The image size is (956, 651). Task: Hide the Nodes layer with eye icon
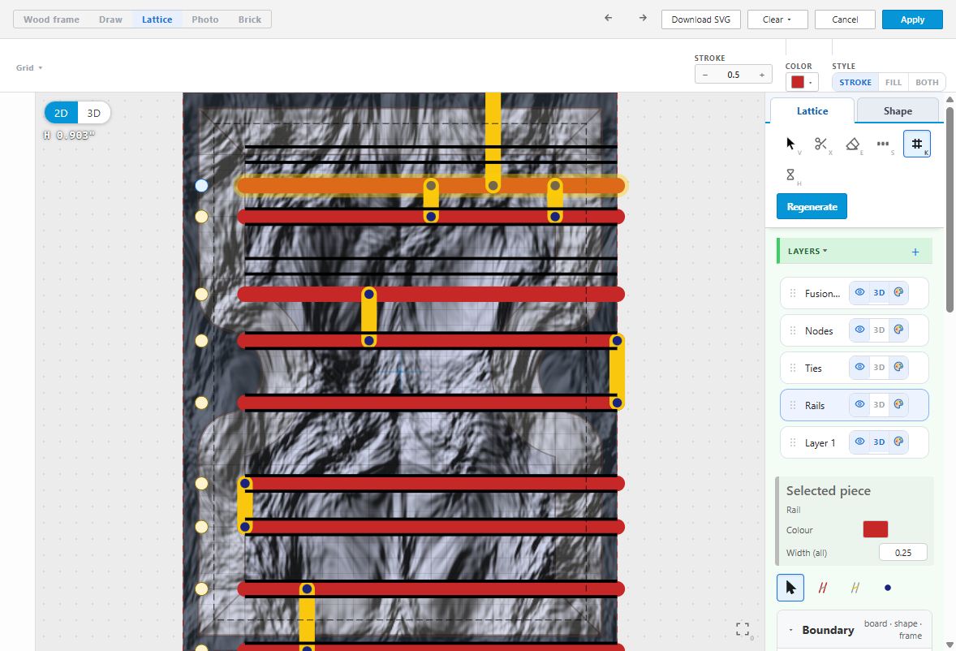(859, 330)
